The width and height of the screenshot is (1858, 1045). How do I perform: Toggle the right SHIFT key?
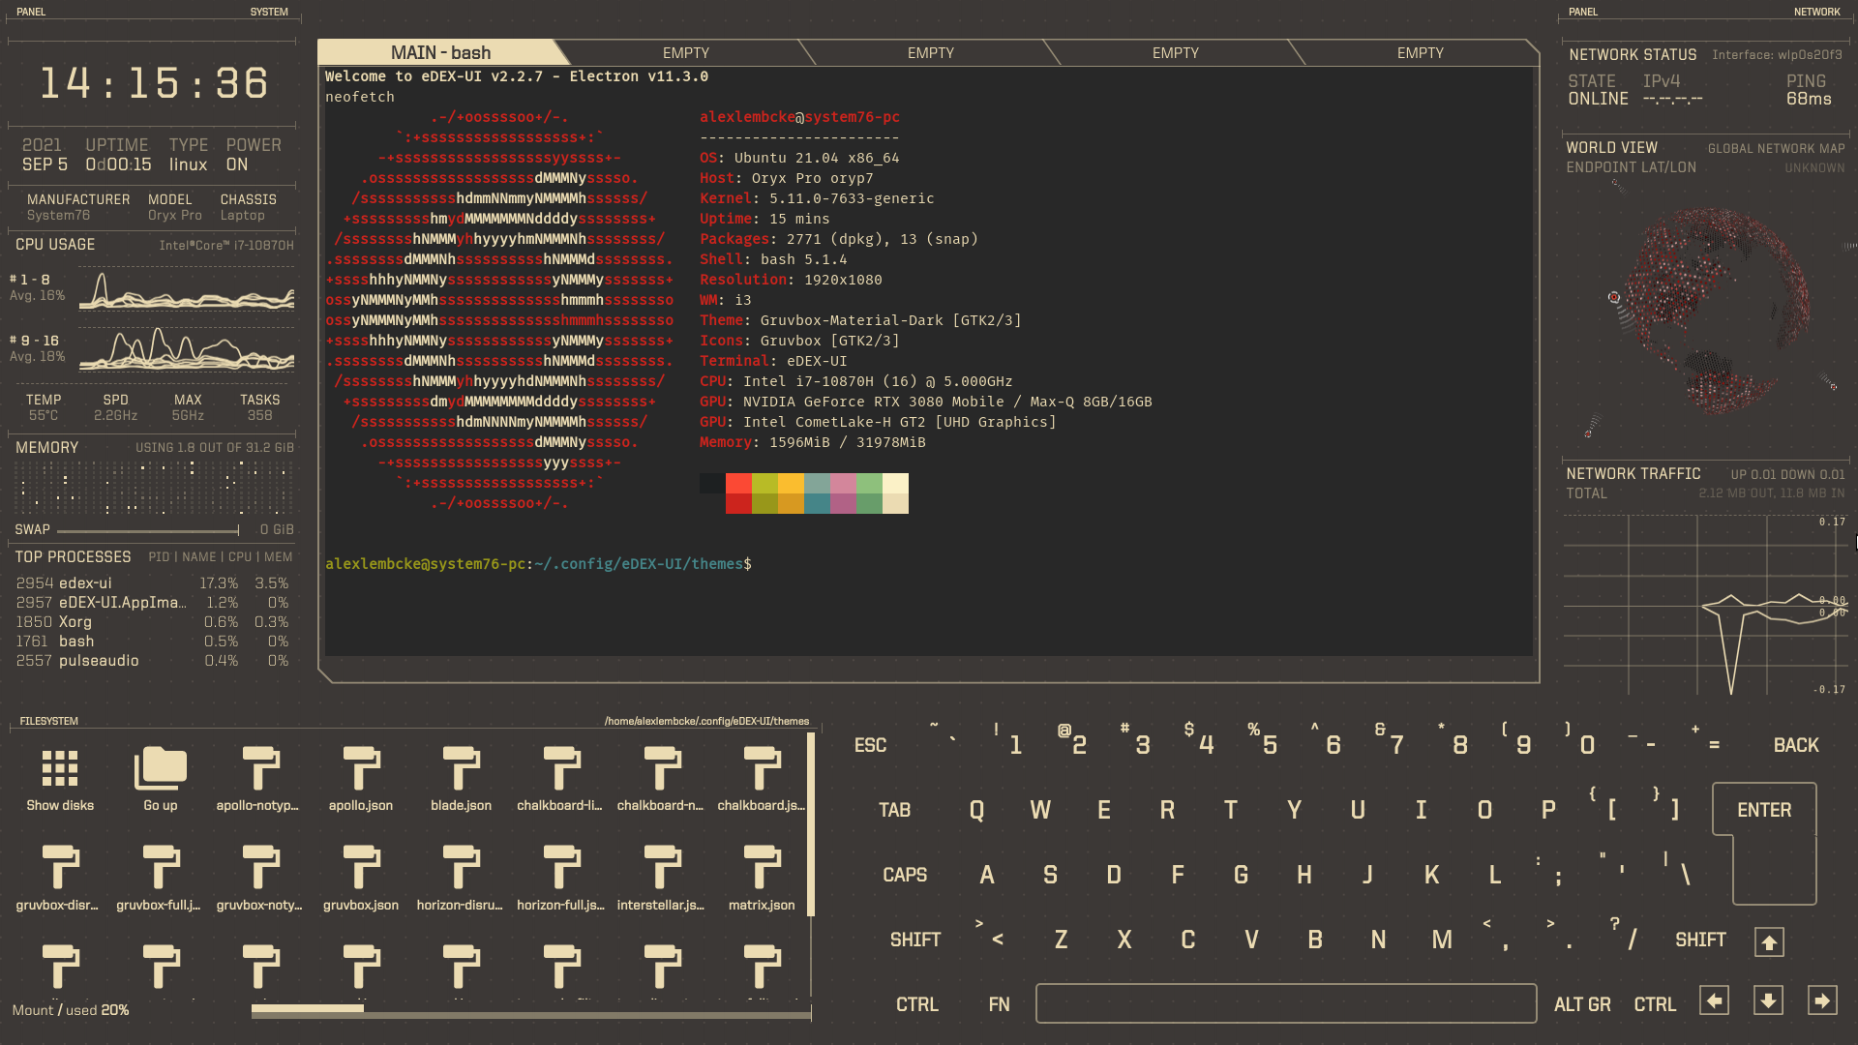(x=1700, y=940)
